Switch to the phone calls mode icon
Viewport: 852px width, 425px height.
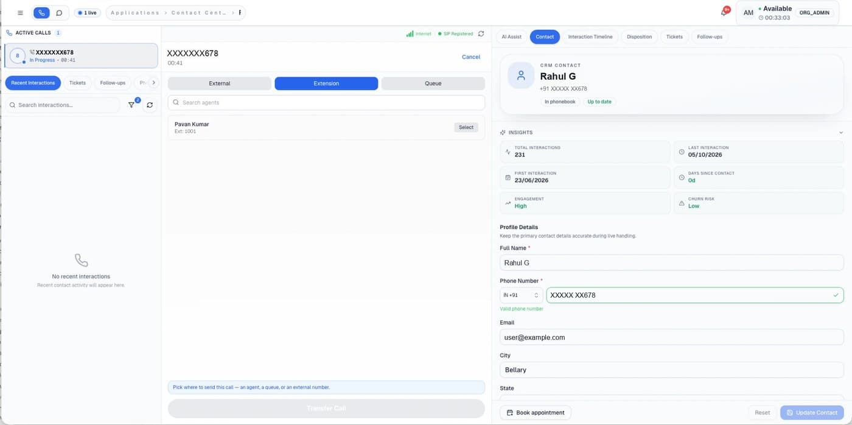click(x=41, y=13)
